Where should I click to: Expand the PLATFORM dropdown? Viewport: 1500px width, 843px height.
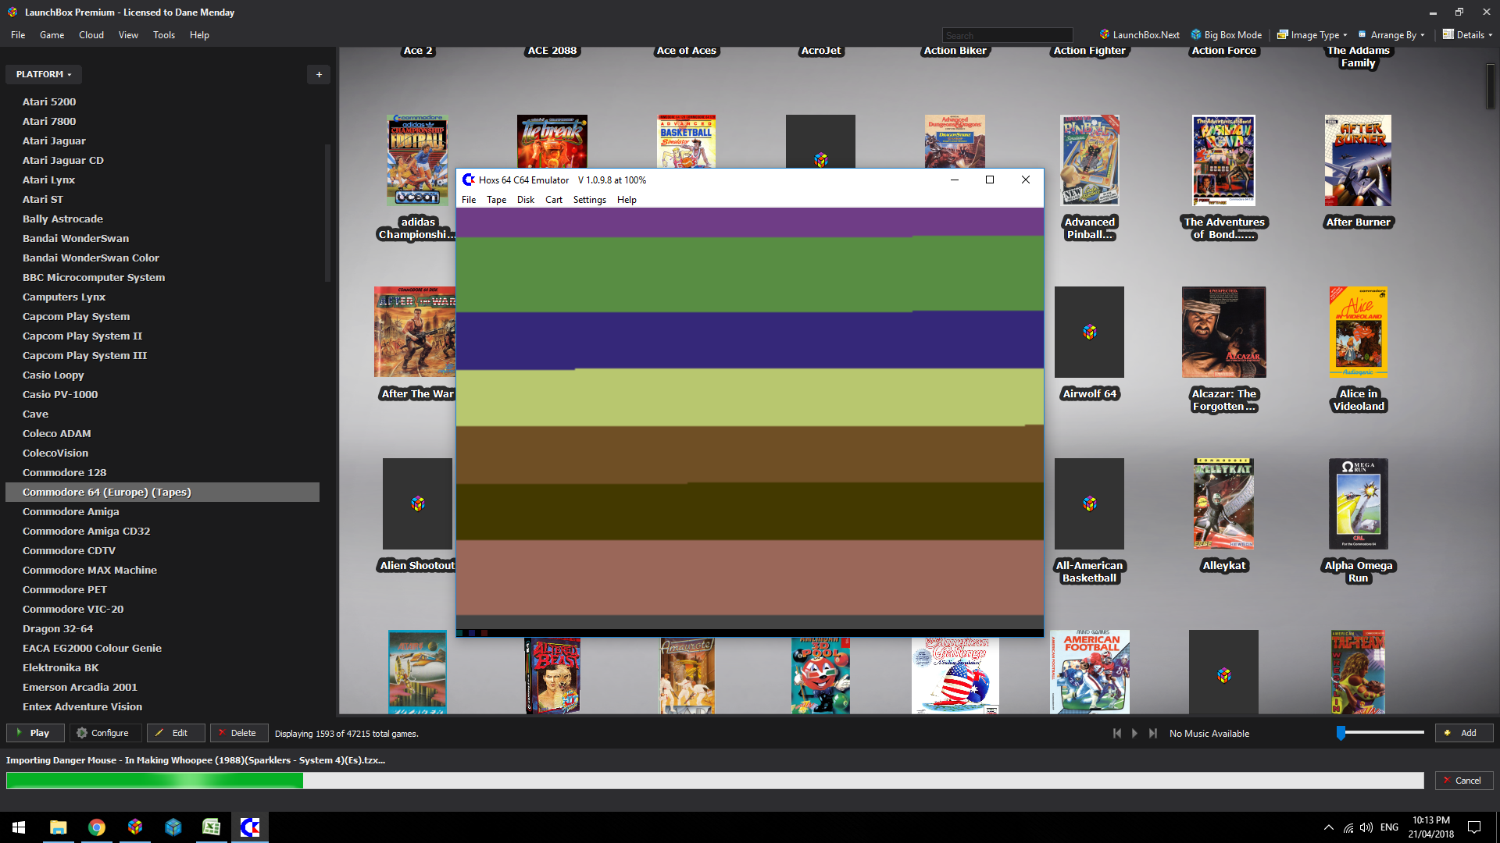tap(44, 74)
